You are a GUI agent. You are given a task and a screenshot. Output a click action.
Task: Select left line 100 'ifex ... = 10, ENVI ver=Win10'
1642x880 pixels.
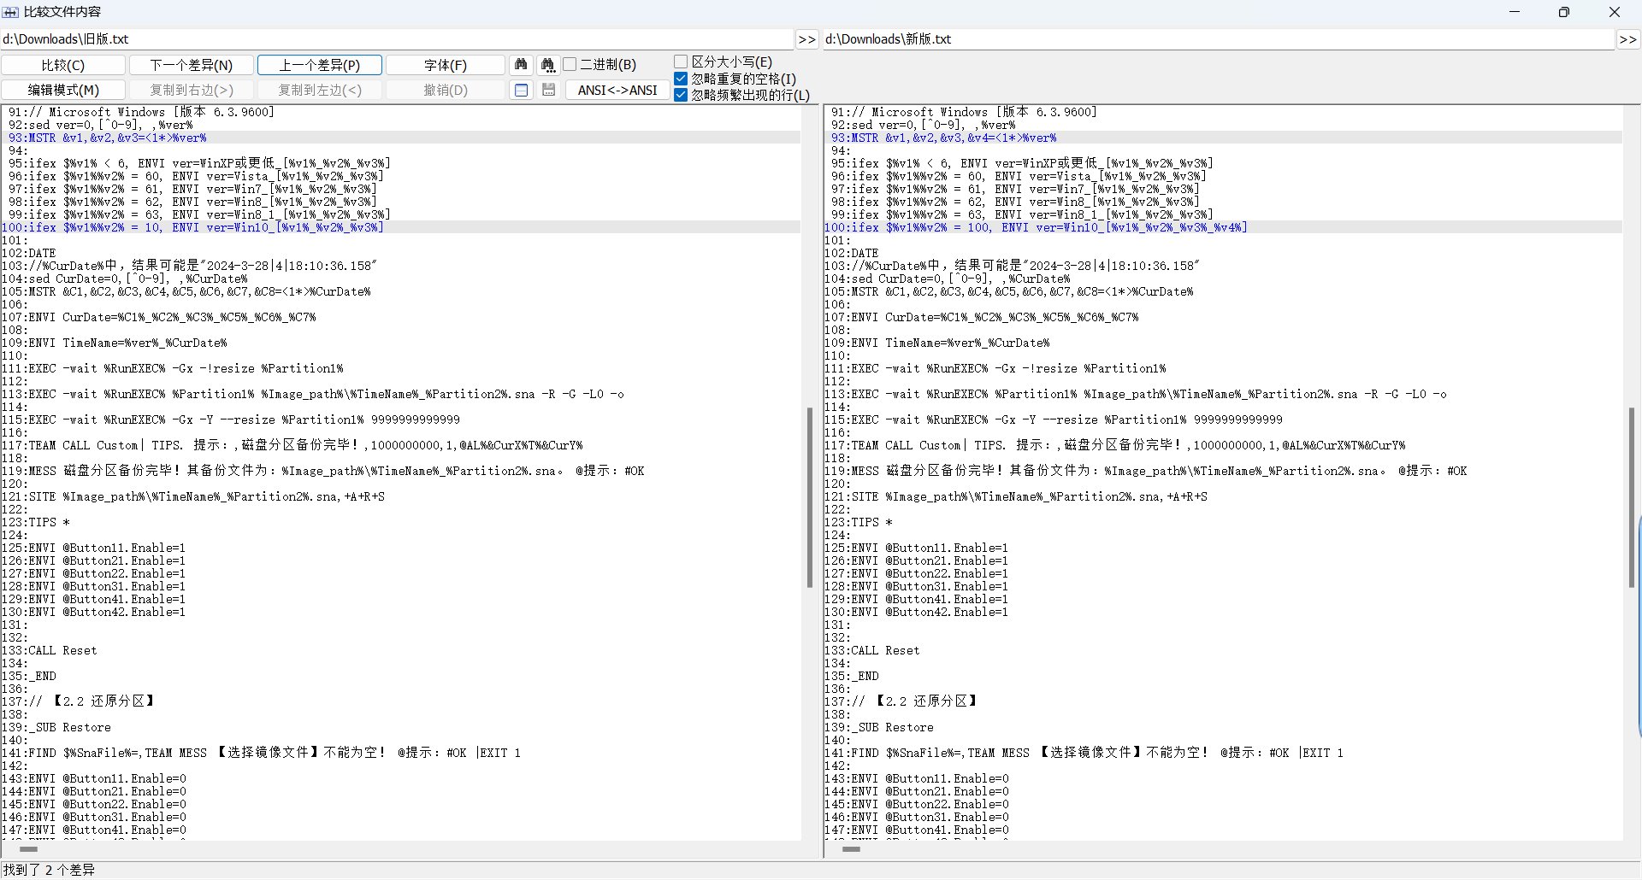coord(400,227)
